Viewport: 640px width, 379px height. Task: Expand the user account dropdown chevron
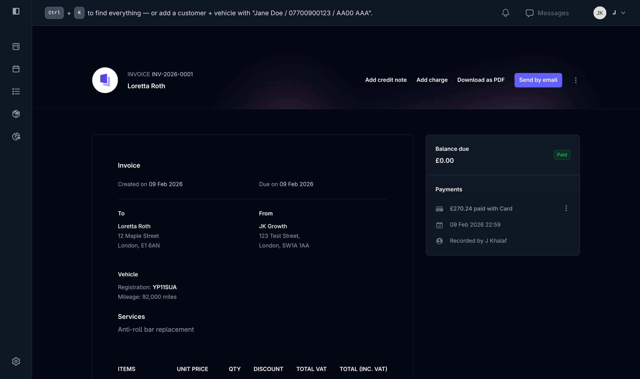tap(623, 13)
